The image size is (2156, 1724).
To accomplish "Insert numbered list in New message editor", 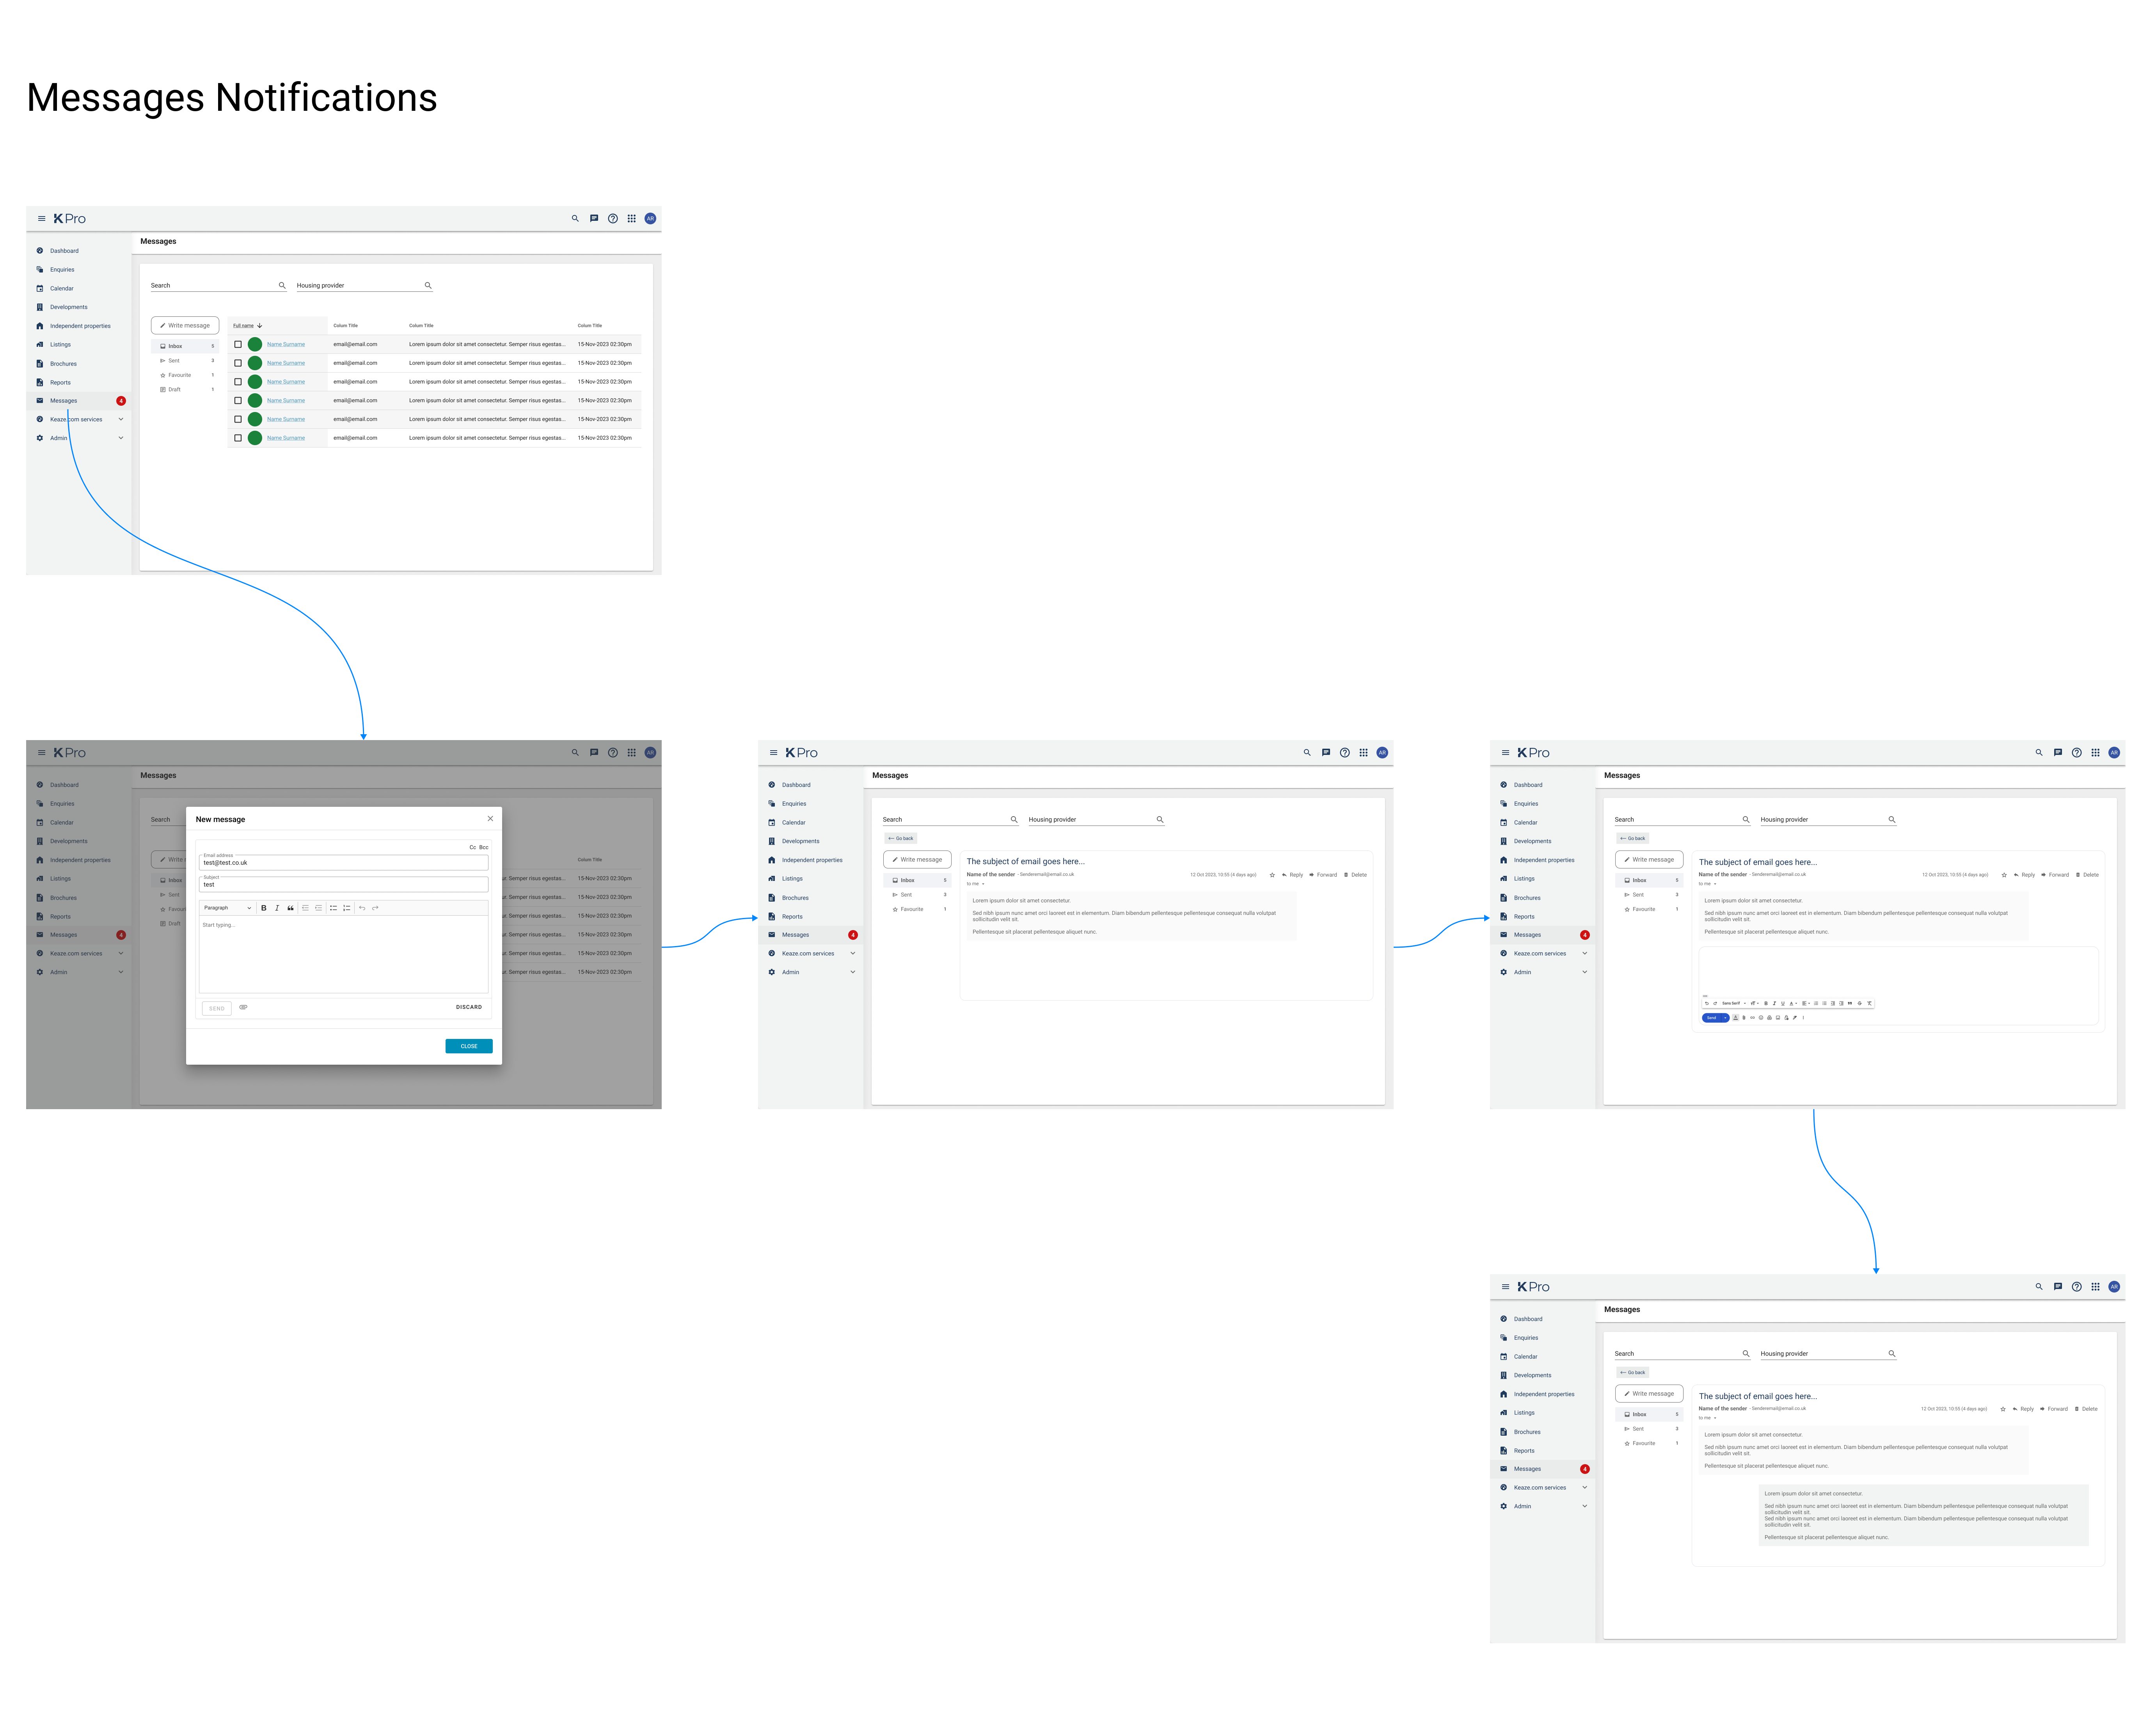I will tap(347, 908).
